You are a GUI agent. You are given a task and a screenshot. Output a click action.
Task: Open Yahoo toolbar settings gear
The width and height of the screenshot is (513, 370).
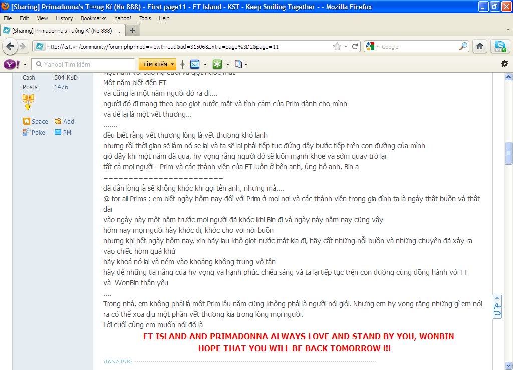coord(505,64)
